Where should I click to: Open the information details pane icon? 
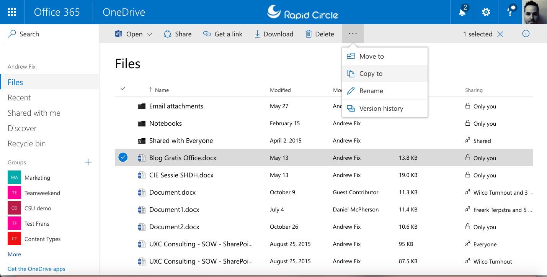526,34
